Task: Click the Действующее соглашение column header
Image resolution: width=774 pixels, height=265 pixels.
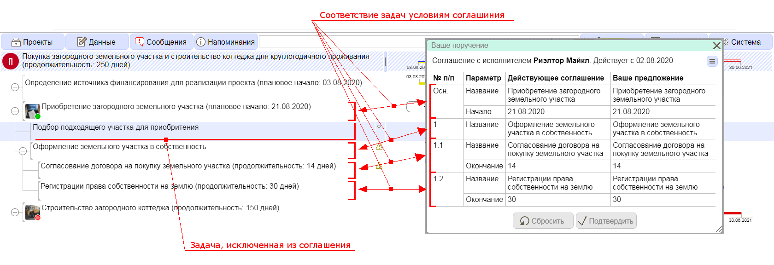Action: pyautogui.click(x=556, y=78)
